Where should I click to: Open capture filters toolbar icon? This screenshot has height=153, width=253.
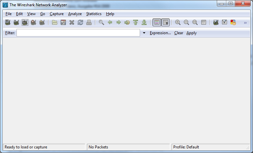(216, 22)
